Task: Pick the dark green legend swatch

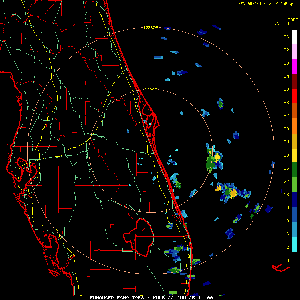Action: (x=294, y=170)
